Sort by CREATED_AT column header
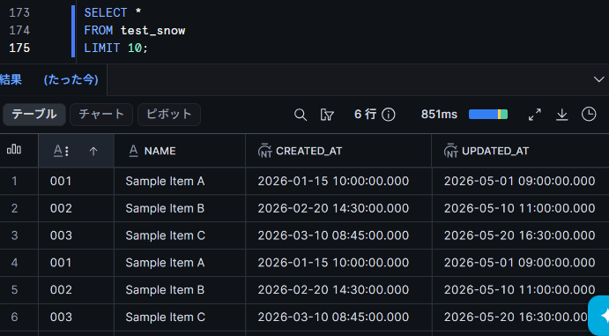The image size is (609, 336). coord(309,151)
